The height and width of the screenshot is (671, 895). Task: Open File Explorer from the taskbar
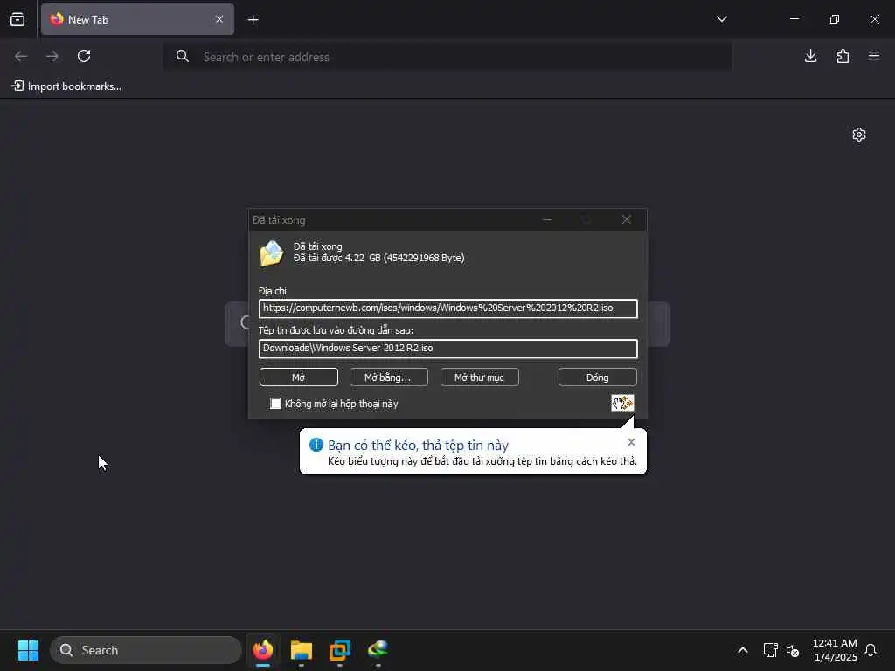[302, 650]
